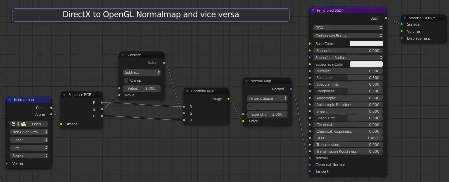Click the Clearcoat 0.000 slider
This screenshot has width=449, height=182.
[x=348, y=125]
